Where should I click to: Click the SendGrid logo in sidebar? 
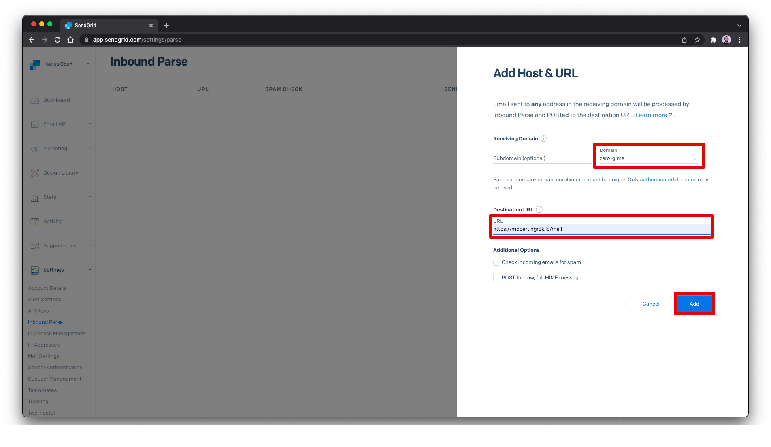35,64
